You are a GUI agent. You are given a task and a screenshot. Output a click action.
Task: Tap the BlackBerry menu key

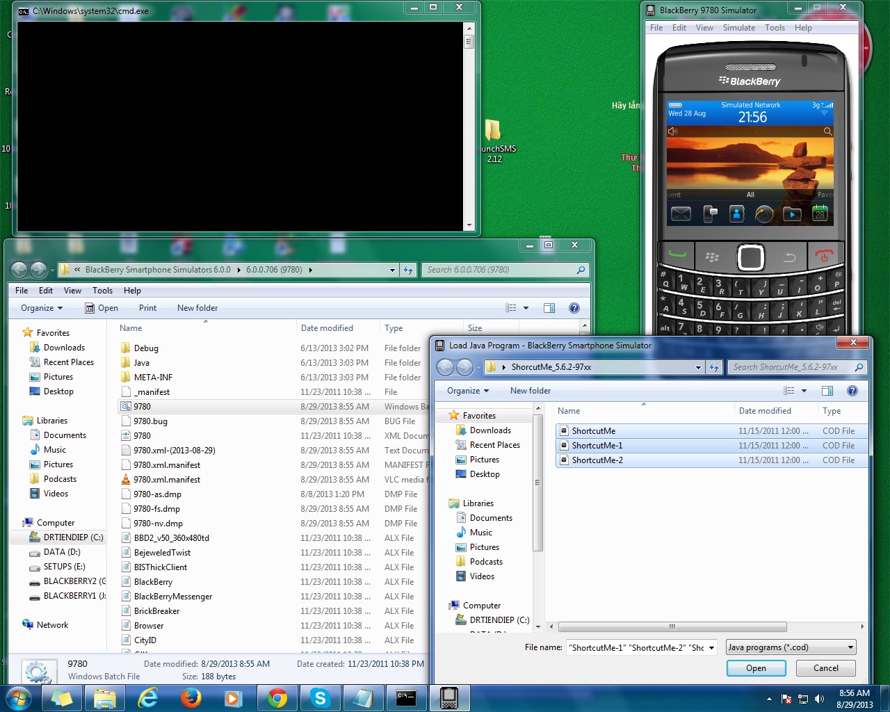point(713,257)
